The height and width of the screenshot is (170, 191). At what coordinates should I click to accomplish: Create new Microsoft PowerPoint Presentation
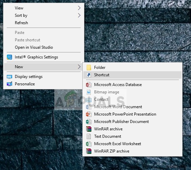pos(133,114)
